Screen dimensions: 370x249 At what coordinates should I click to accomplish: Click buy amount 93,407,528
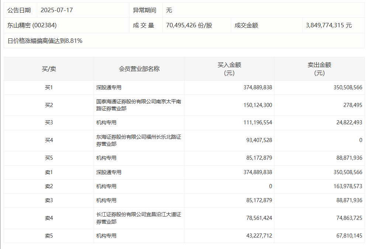tap(259, 140)
